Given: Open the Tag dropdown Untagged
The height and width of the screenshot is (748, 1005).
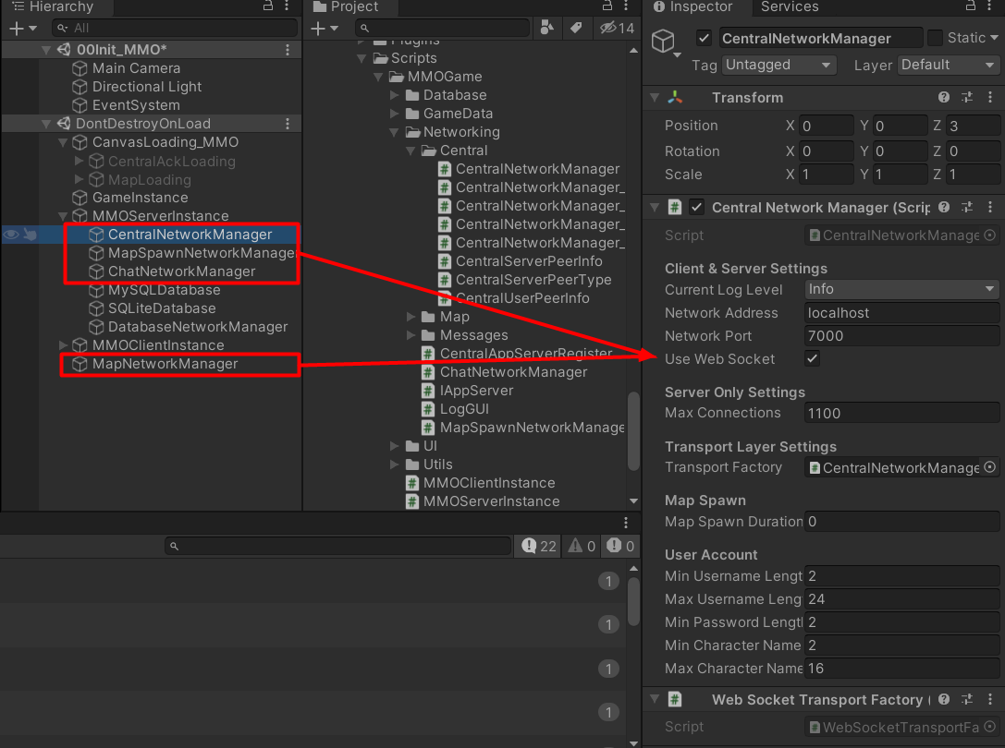Looking at the screenshot, I should coord(778,65).
